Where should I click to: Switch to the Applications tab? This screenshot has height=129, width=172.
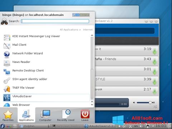coord(26,115)
